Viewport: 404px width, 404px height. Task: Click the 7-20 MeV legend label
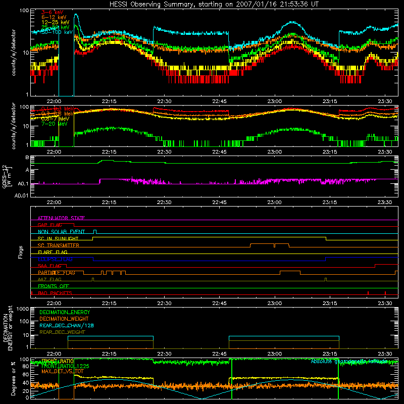click(x=55, y=124)
